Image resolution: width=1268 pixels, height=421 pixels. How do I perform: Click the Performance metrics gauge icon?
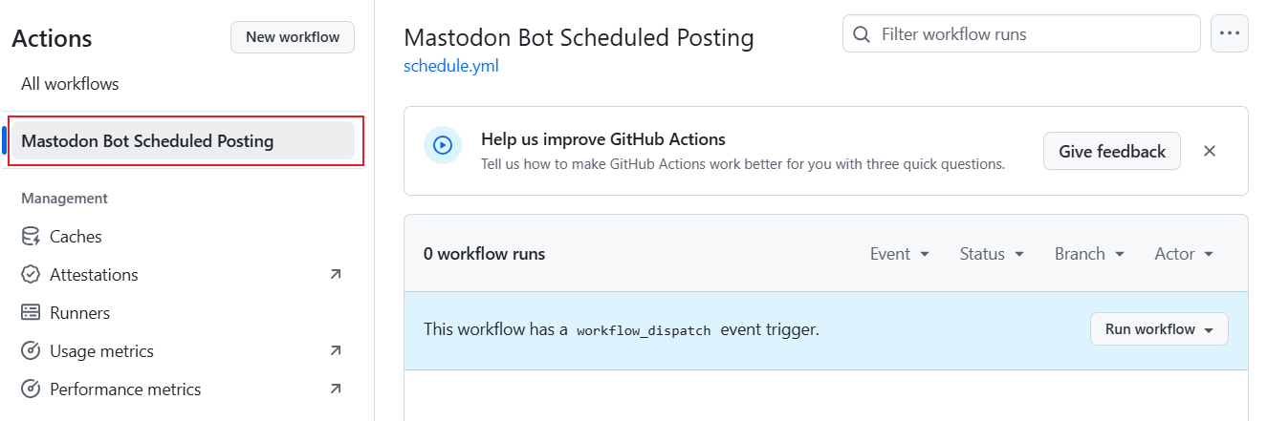tap(31, 389)
